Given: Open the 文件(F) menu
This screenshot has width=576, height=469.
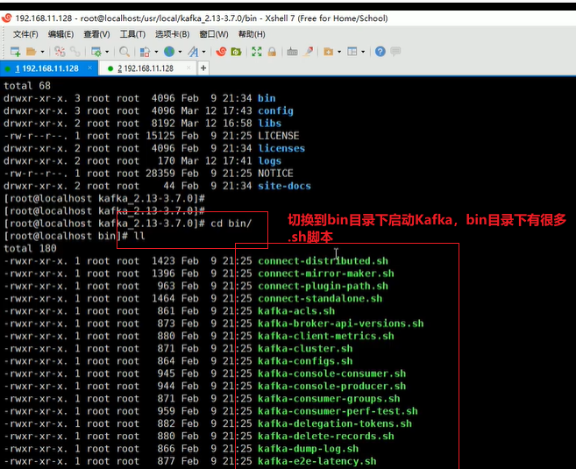Looking at the screenshot, I should click(x=25, y=34).
